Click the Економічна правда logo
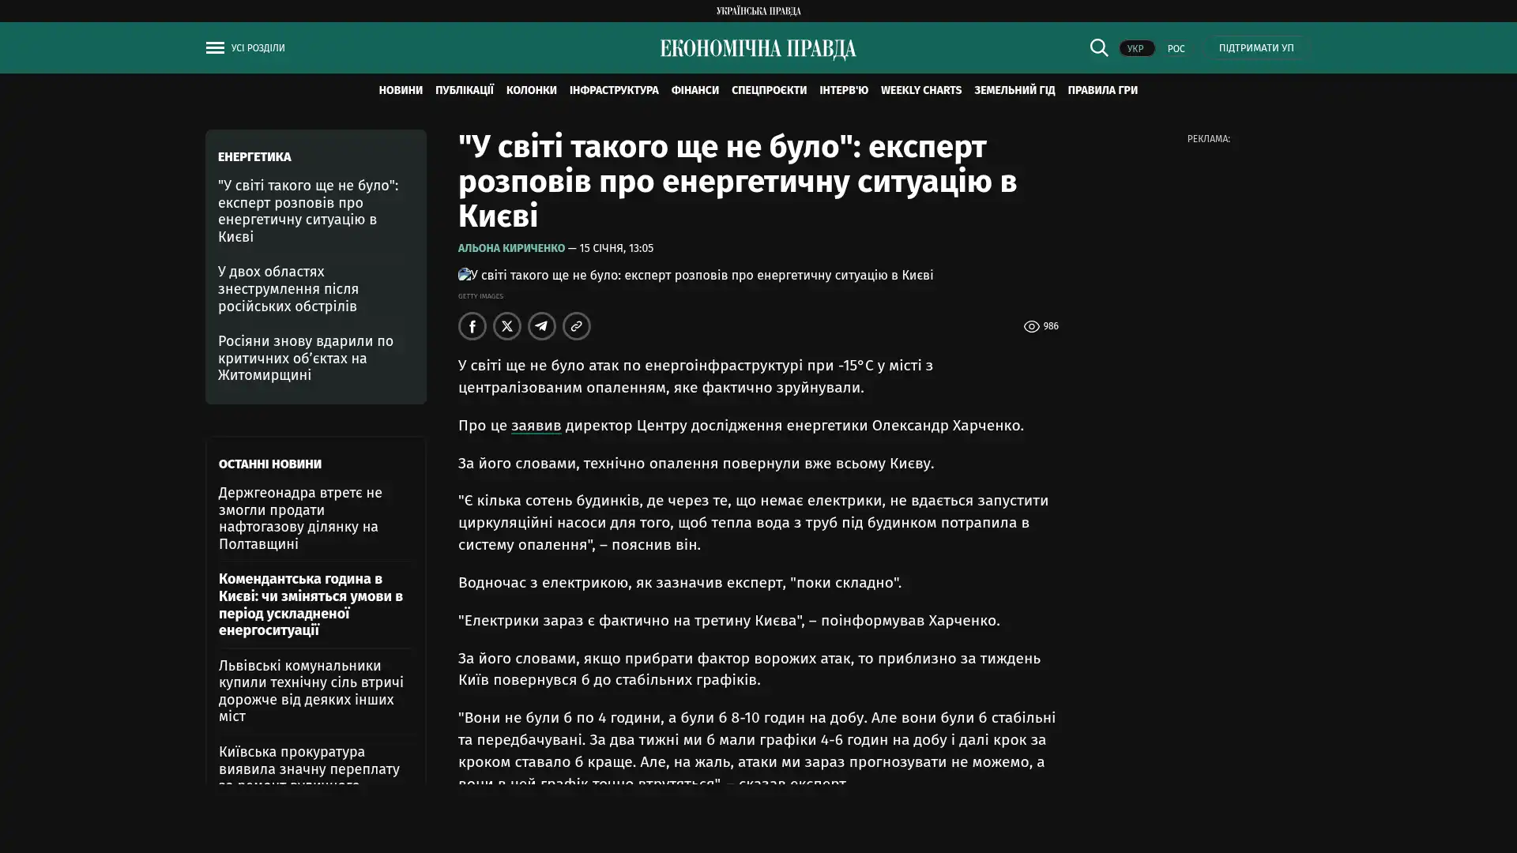The width and height of the screenshot is (1517, 853). [758, 49]
